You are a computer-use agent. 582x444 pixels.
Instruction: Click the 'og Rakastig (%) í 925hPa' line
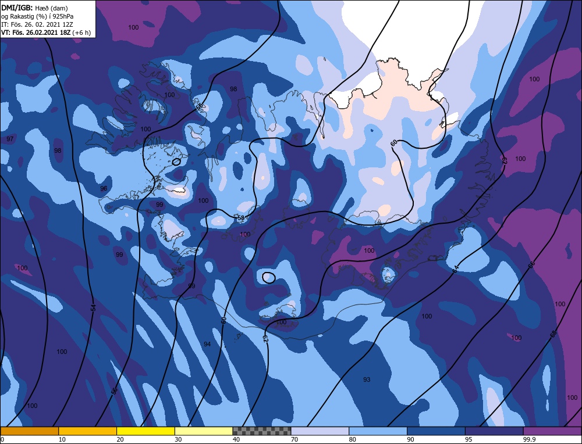(x=37, y=16)
